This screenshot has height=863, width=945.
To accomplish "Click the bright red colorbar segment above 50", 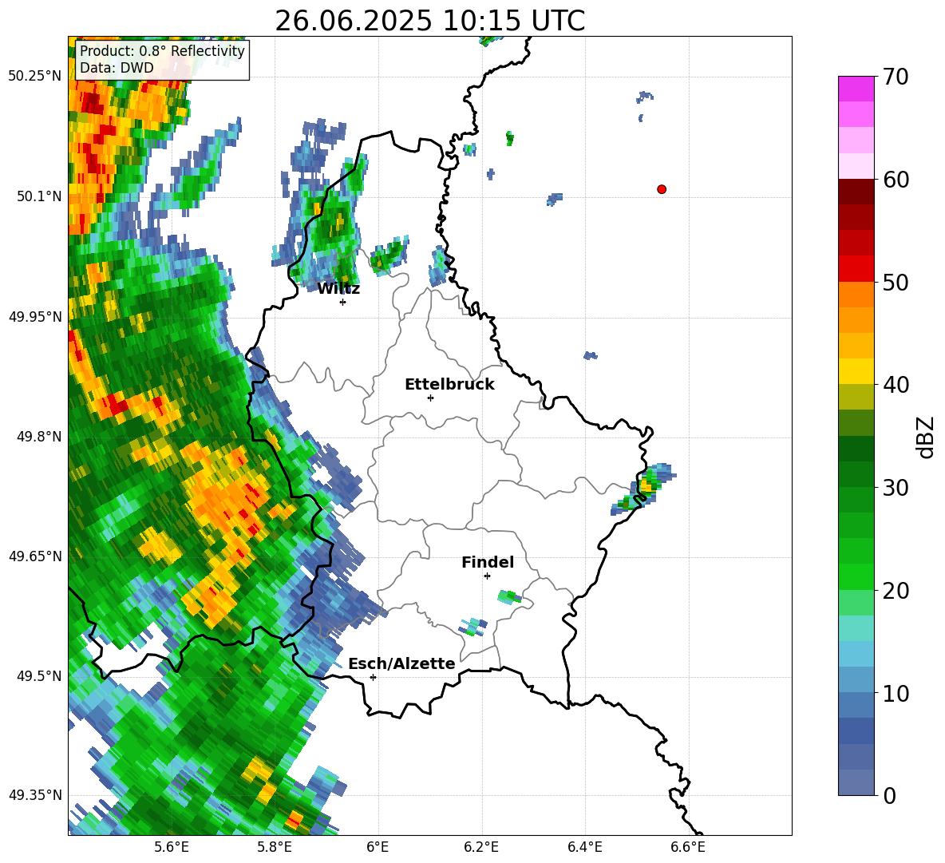I will pos(856,269).
